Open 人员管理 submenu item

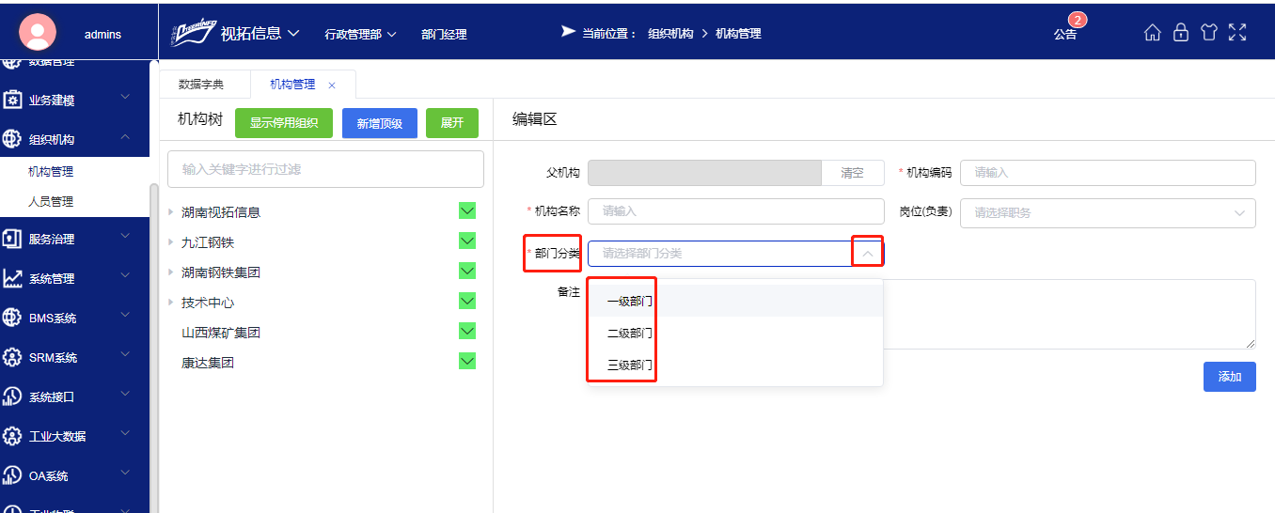51,202
